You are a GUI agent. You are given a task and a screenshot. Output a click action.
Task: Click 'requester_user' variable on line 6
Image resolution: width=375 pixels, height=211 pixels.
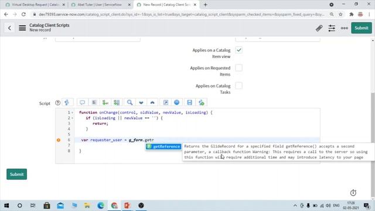(x=106, y=140)
